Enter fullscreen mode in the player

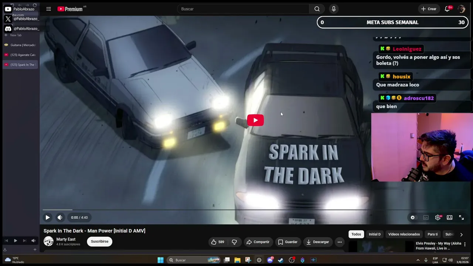(462, 218)
